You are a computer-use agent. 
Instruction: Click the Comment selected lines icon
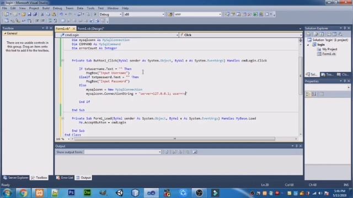point(50,21)
